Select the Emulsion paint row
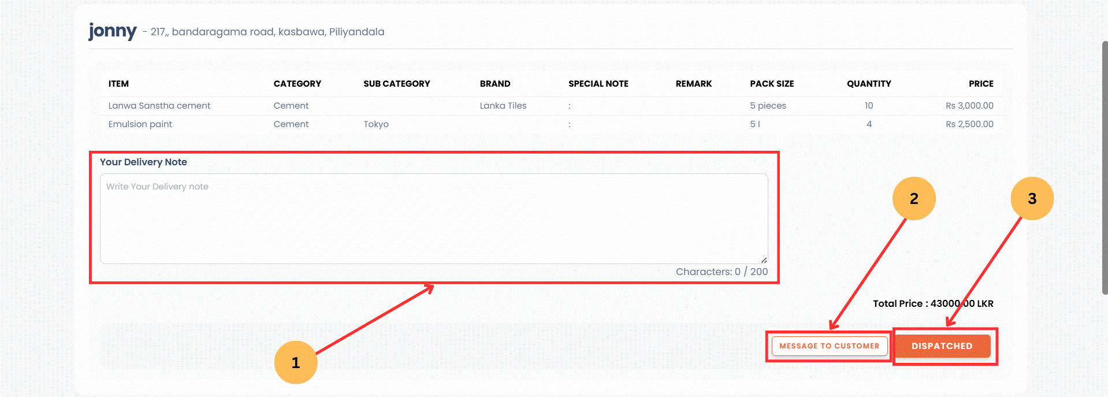Image resolution: width=1108 pixels, height=397 pixels. (140, 124)
